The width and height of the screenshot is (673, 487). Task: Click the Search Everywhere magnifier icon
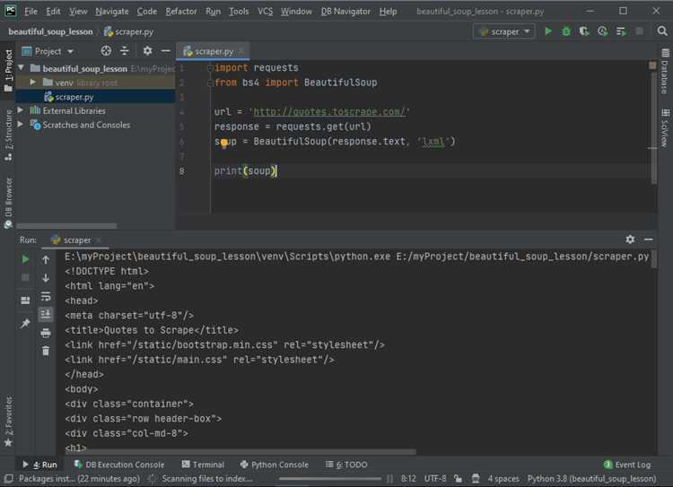pos(662,31)
